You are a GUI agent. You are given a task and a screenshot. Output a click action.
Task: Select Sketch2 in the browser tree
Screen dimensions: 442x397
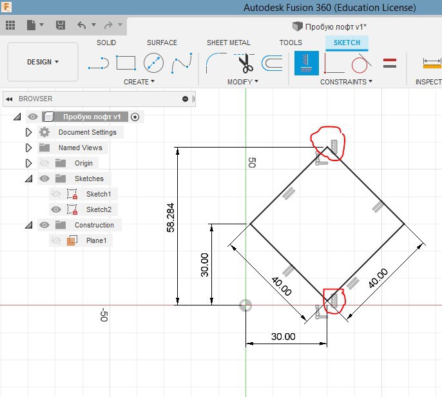[99, 209]
